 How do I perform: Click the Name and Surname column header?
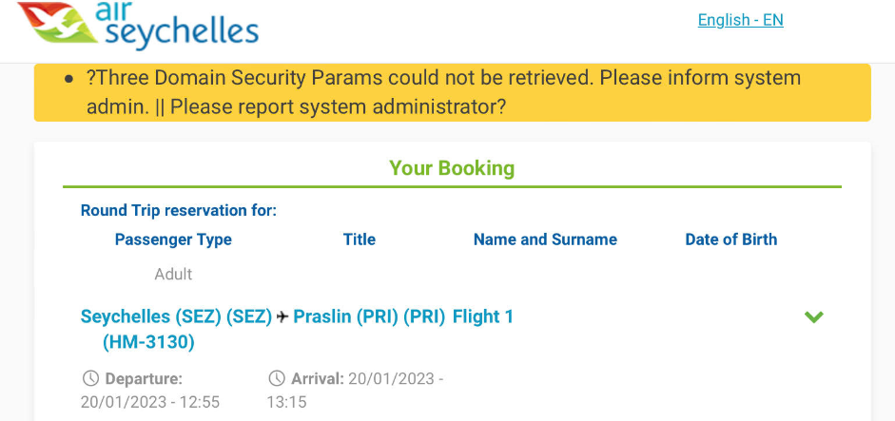(545, 239)
